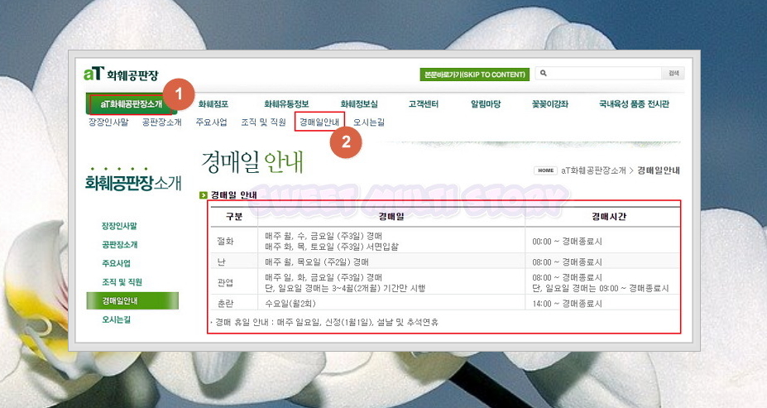The image size is (767, 408).
Task: Select 장장인사말 in the submenu bar
Action: (108, 122)
